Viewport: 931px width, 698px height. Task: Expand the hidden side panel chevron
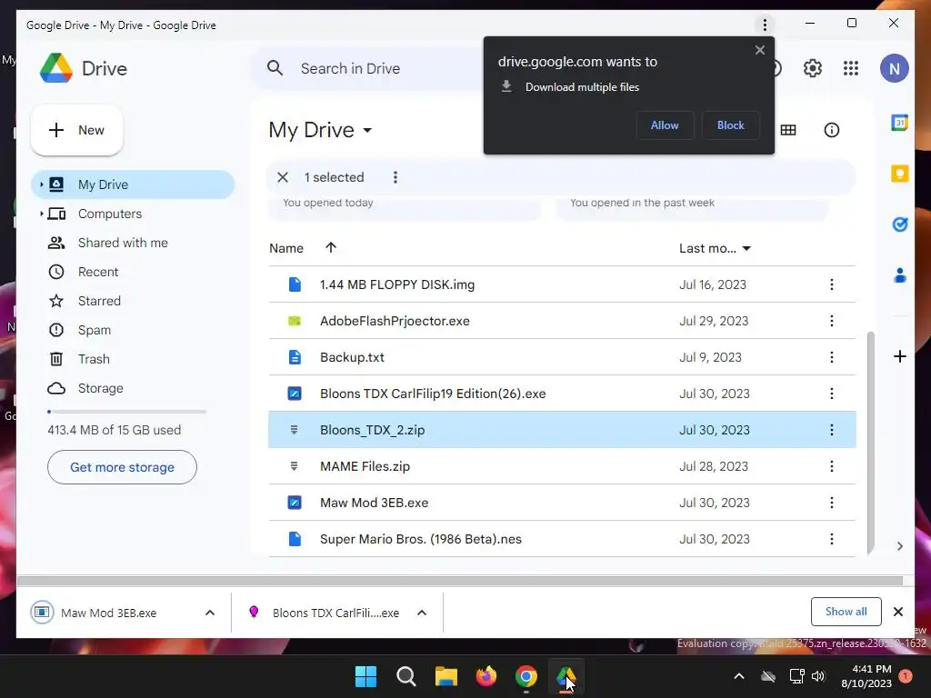pyautogui.click(x=899, y=546)
